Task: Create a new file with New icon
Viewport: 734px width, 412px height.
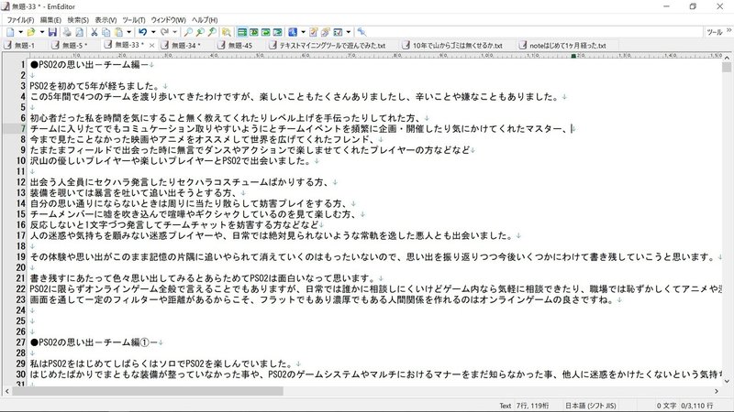Action: coord(10,32)
